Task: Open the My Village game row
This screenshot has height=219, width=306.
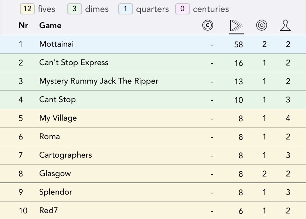Action: click(153, 118)
